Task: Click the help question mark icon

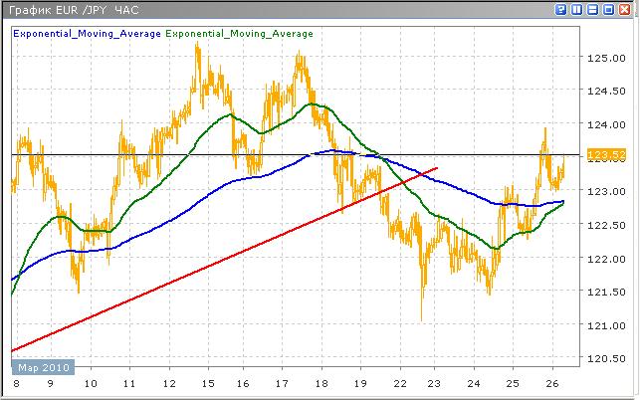Action: pos(562,10)
